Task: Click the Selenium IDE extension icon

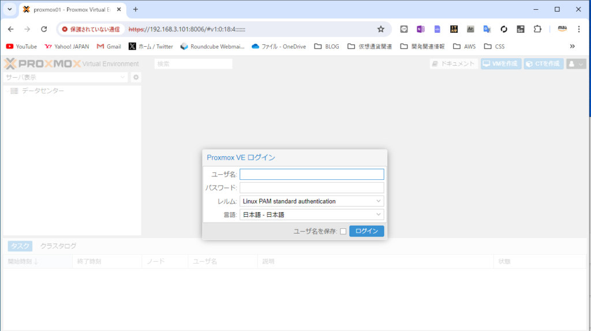Action: (x=521, y=29)
